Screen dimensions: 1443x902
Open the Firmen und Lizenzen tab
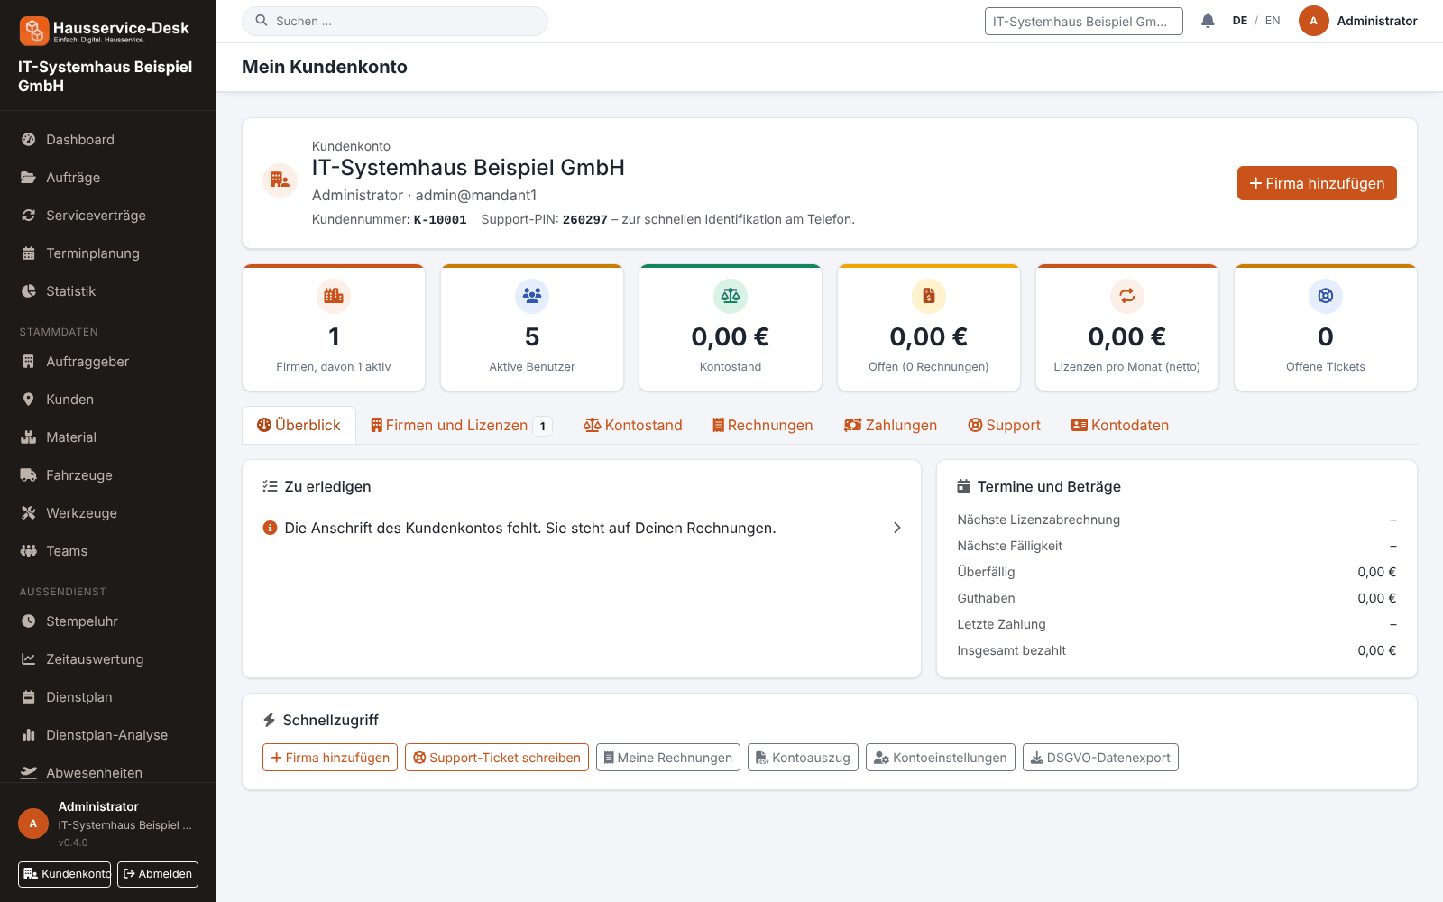pyautogui.click(x=461, y=425)
